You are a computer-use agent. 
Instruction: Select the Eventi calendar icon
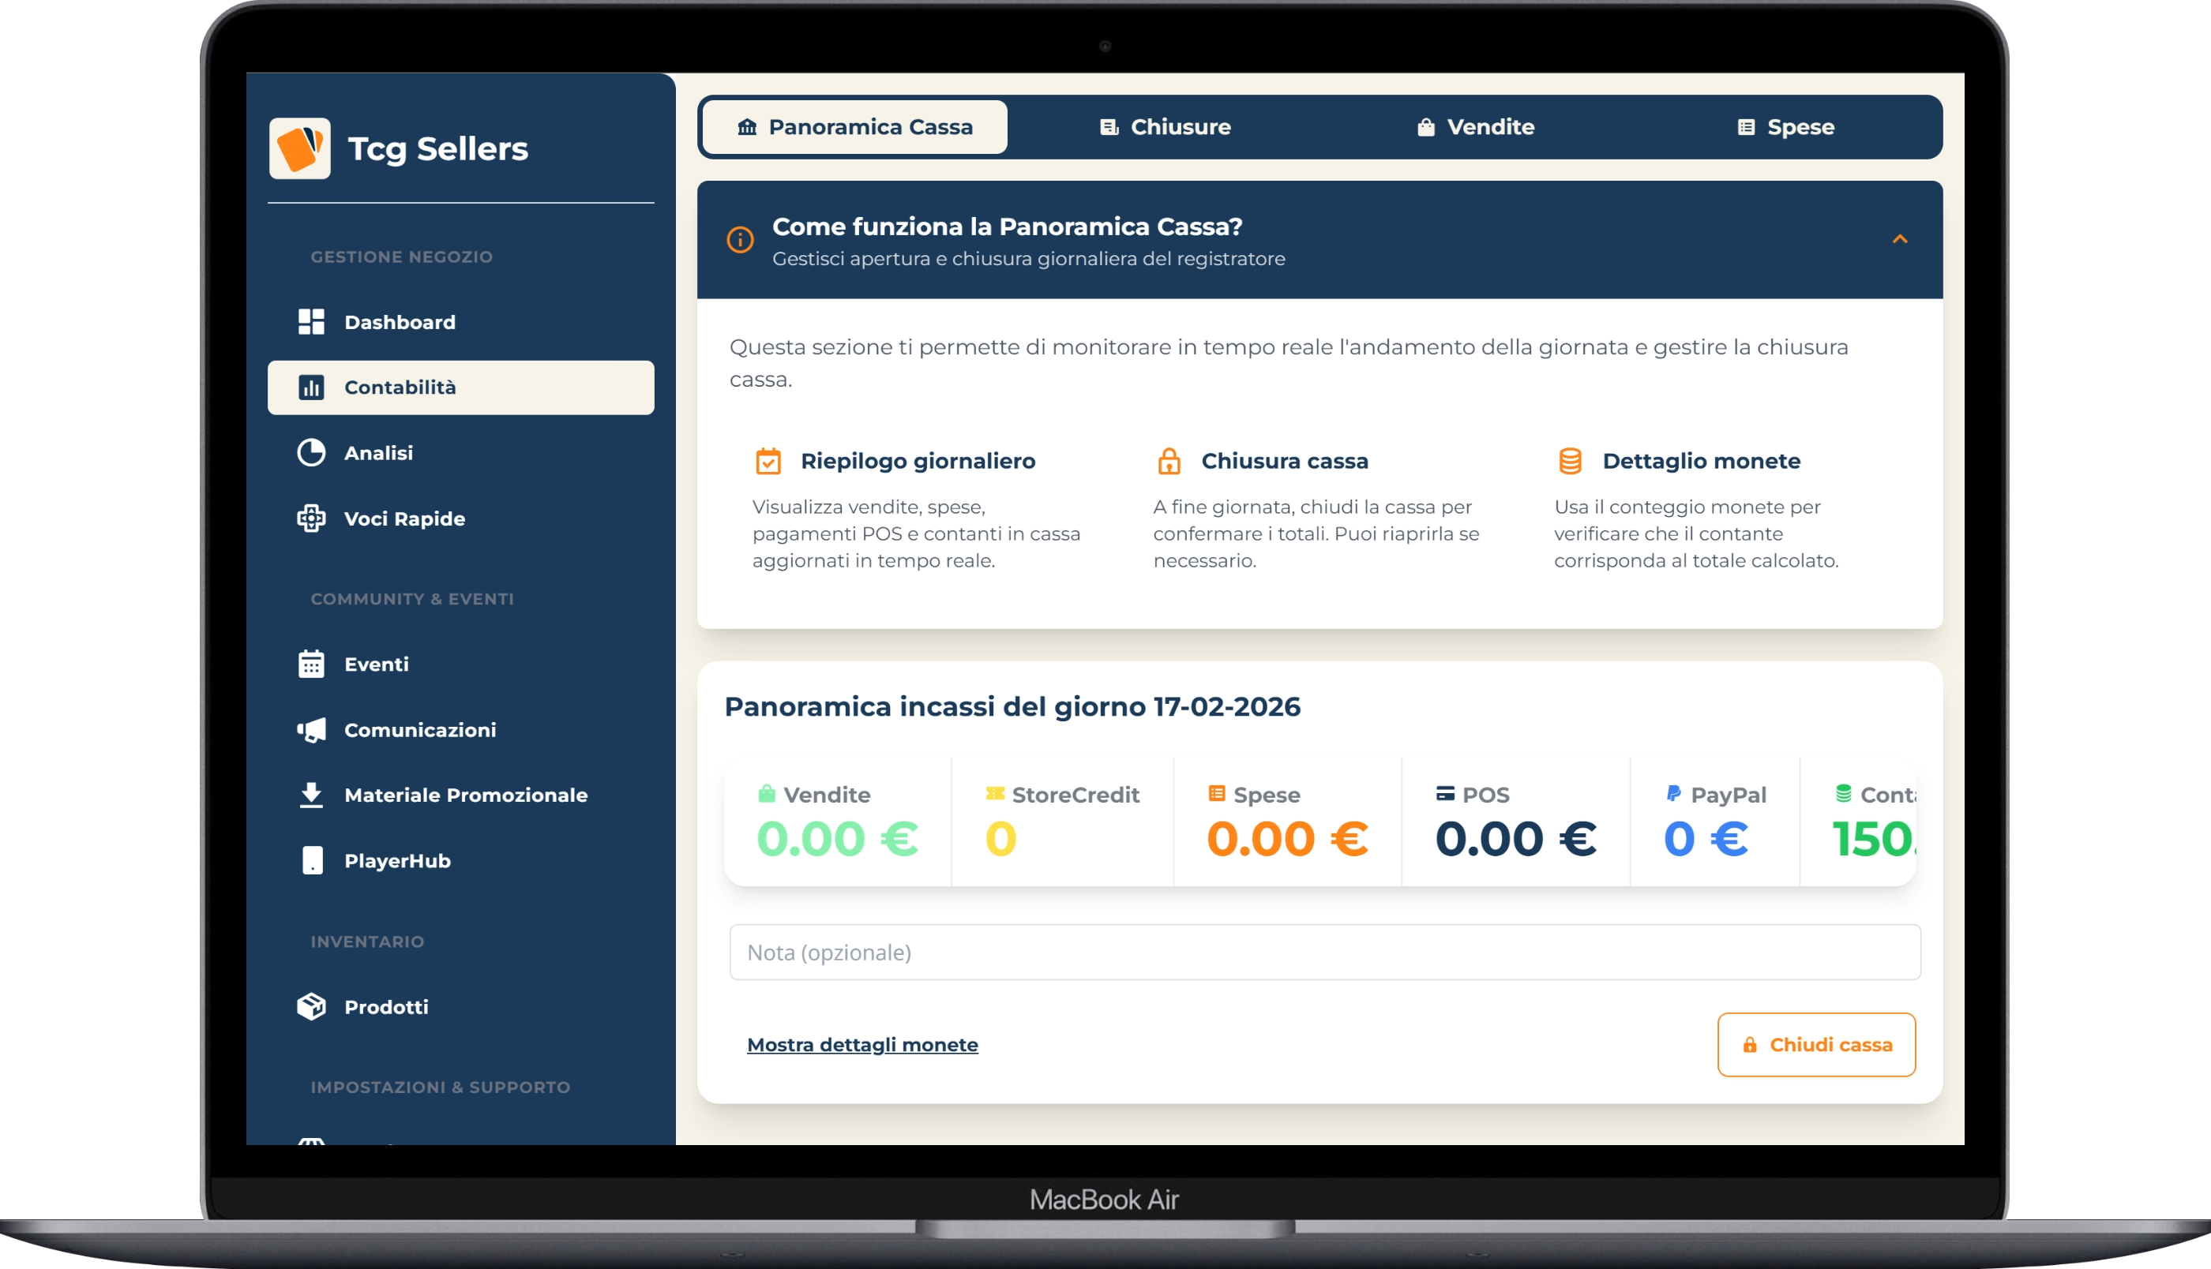311,663
